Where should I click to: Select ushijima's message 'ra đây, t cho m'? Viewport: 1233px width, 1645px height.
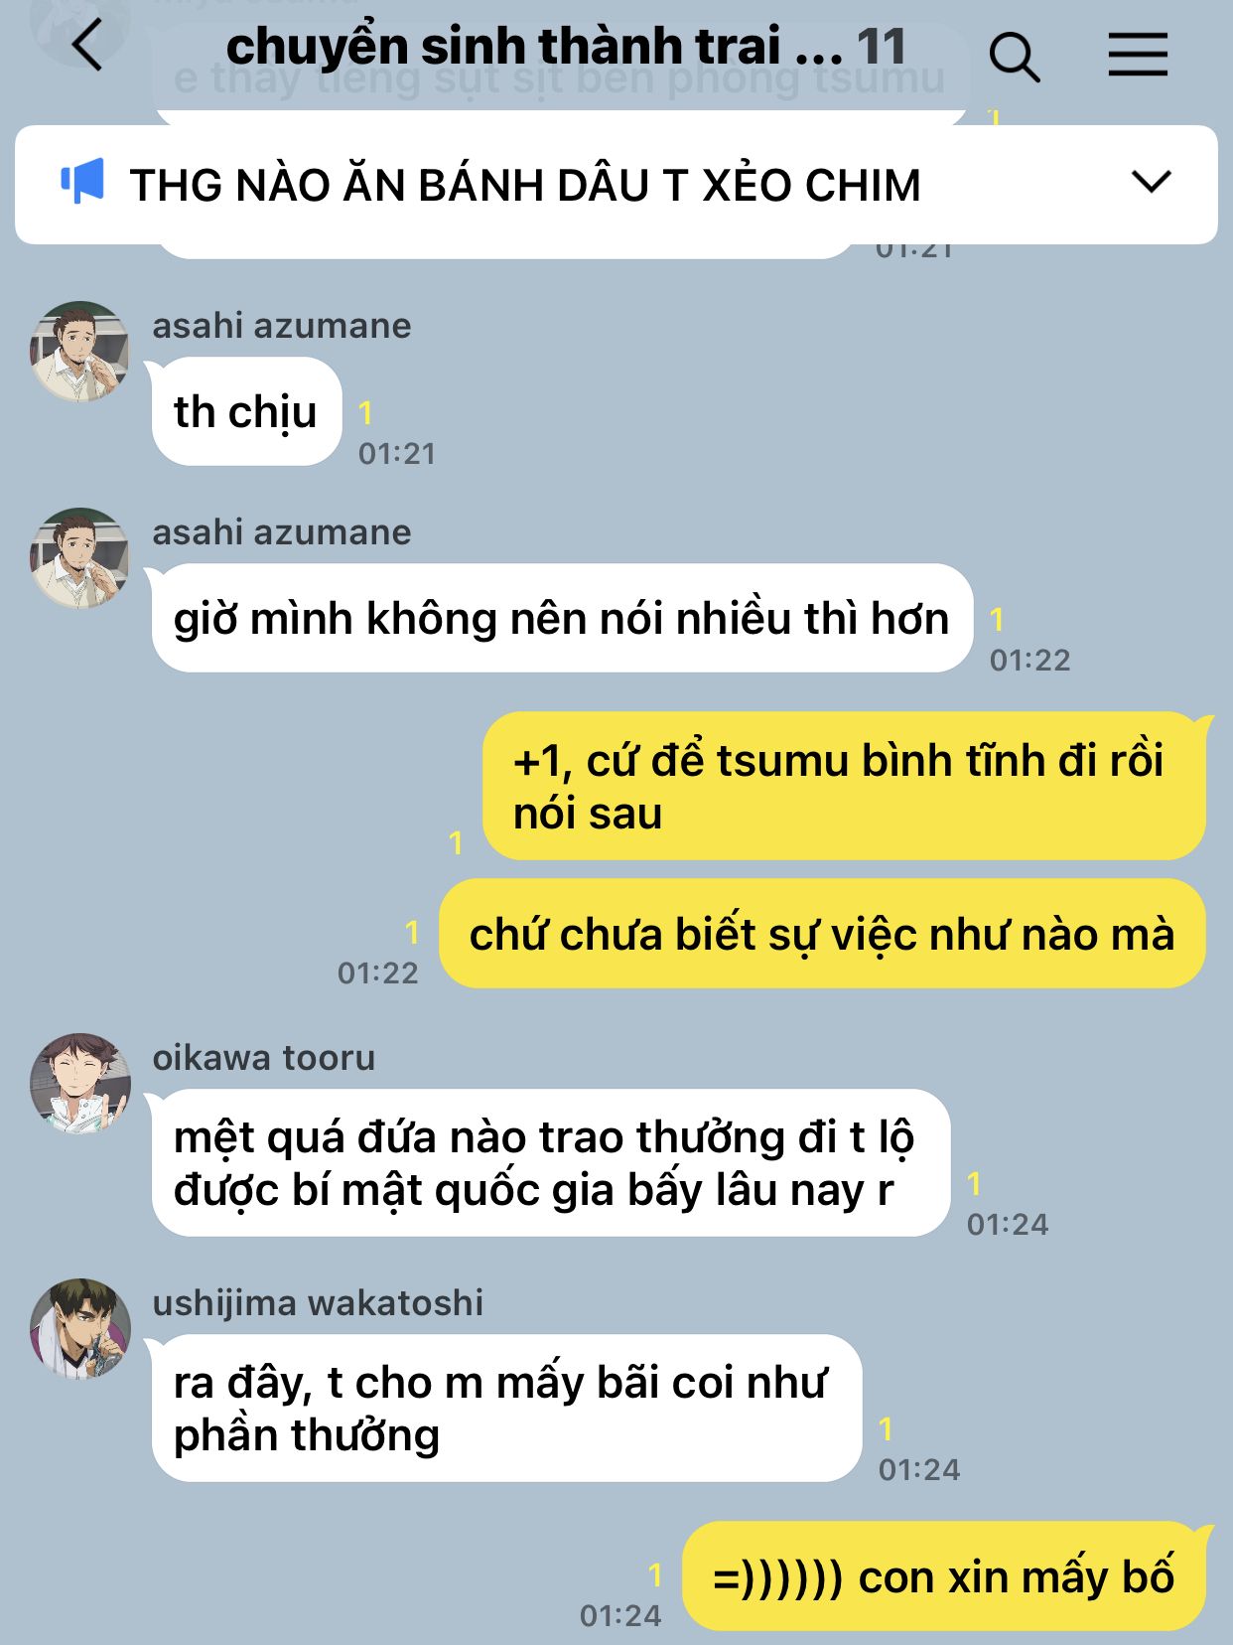coord(506,1409)
